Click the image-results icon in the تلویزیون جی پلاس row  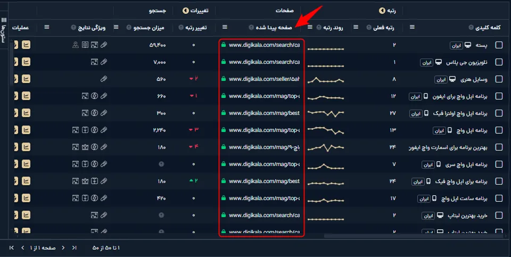[94, 62]
